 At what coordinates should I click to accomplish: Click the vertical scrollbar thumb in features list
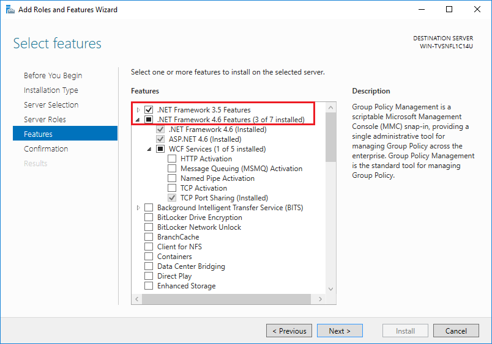tap(331, 137)
